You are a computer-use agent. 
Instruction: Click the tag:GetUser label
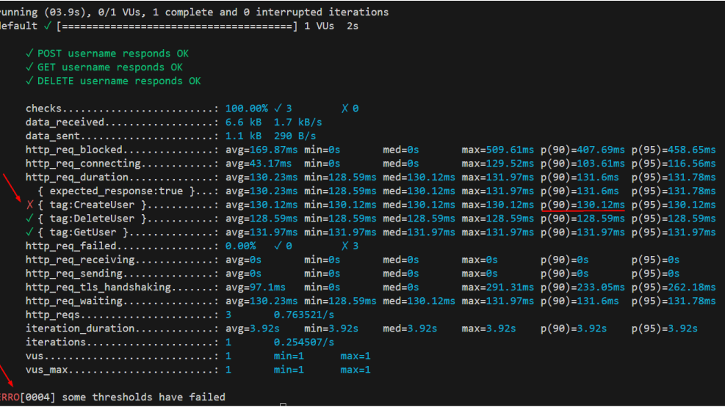83,232
